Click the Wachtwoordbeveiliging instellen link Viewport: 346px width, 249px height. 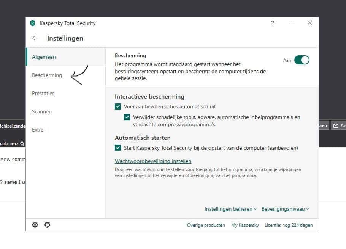153,161
